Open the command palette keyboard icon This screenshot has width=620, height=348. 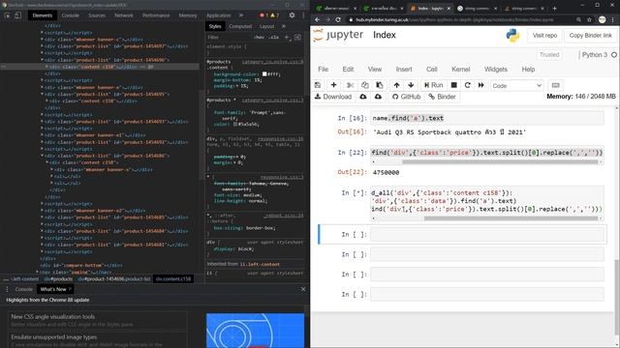[555, 85]
